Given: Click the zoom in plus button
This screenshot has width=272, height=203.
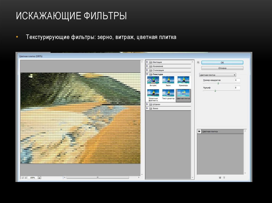Looking at the screenshot, I should (25, 178).
